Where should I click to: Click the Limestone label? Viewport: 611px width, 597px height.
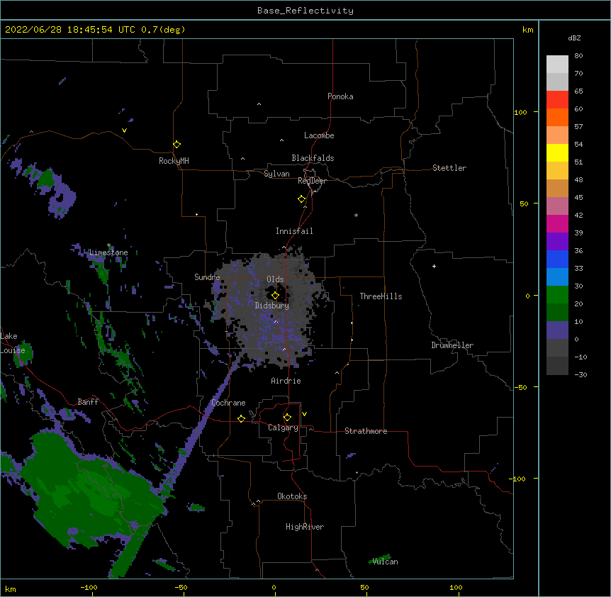point(108,252)
